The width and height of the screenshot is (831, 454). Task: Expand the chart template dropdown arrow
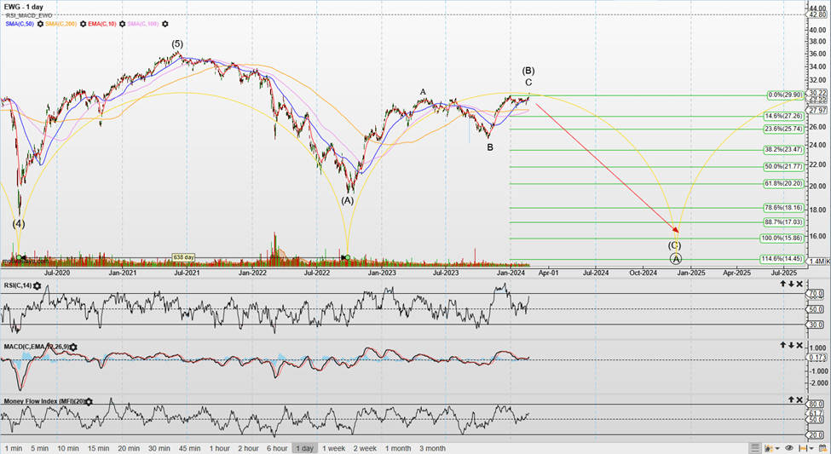coord(777,449)
